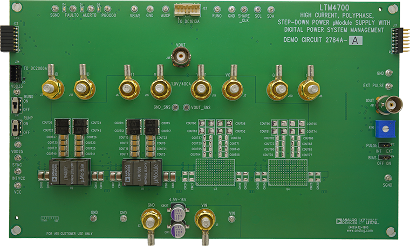Toggle the PULSE INT/EXT jumper

point(384,145)
